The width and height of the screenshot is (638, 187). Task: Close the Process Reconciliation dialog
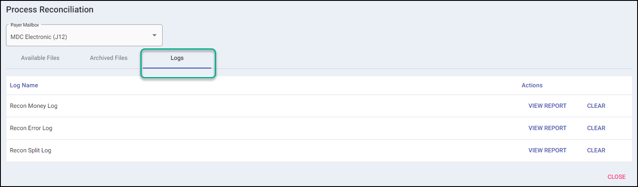point(616,177)
